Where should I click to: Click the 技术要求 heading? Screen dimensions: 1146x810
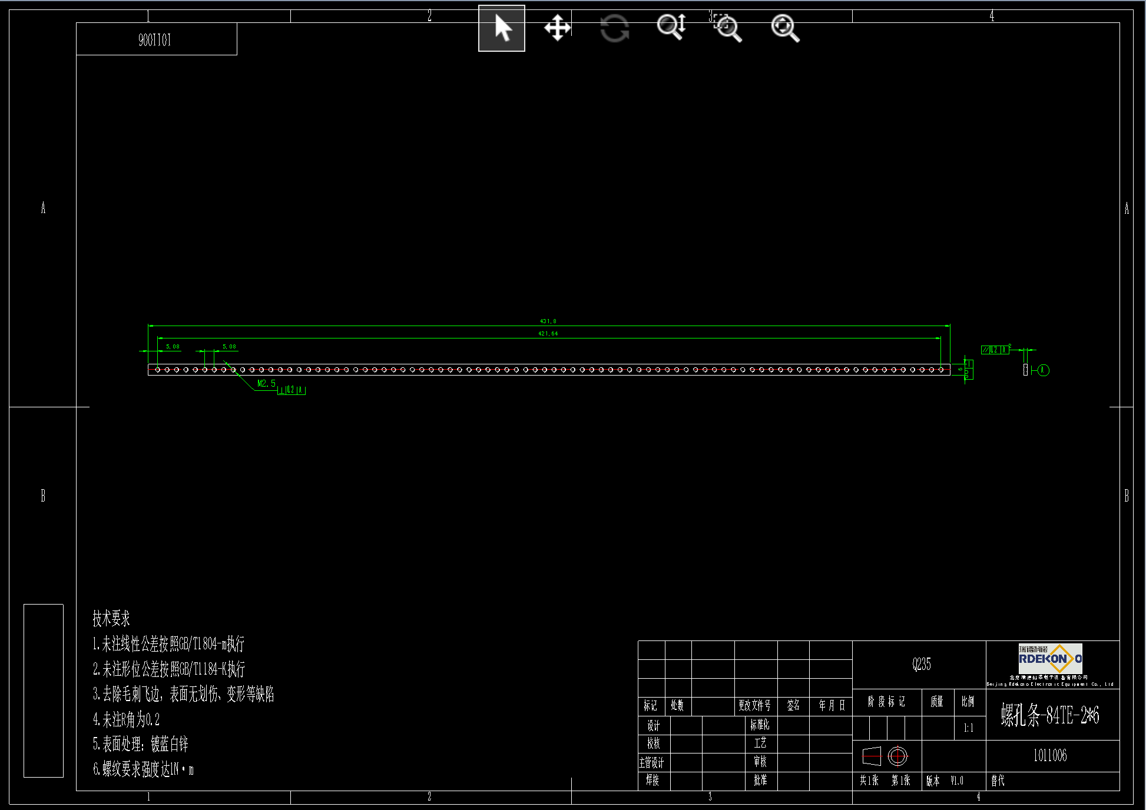pyautogui.click(x=111, y=618)
